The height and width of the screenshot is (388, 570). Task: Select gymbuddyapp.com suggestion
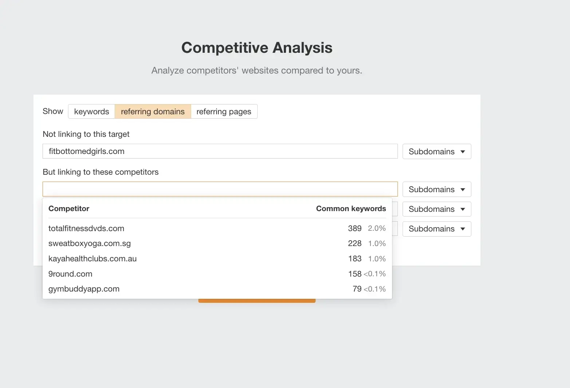84,289
